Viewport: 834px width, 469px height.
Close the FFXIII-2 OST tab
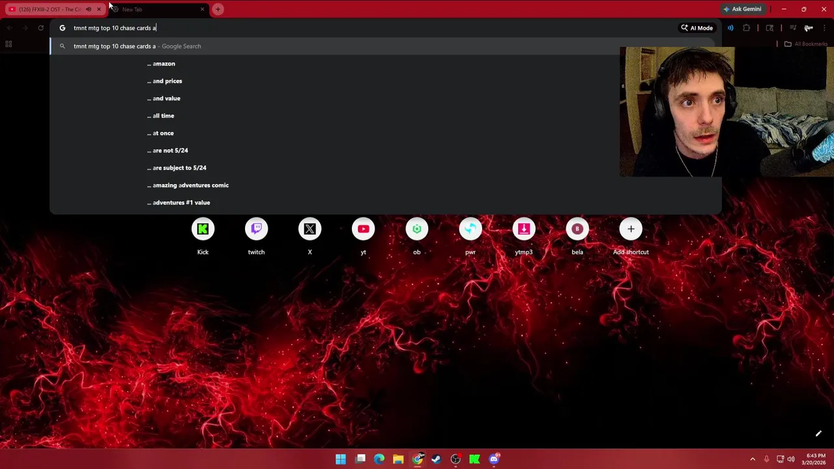pos(99,9)
